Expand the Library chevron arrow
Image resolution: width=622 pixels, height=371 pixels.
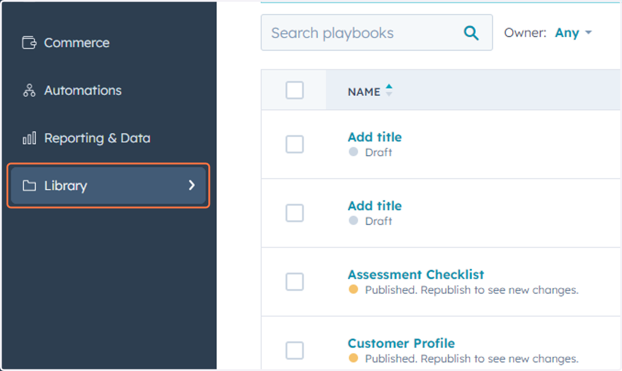coord(192,185)
